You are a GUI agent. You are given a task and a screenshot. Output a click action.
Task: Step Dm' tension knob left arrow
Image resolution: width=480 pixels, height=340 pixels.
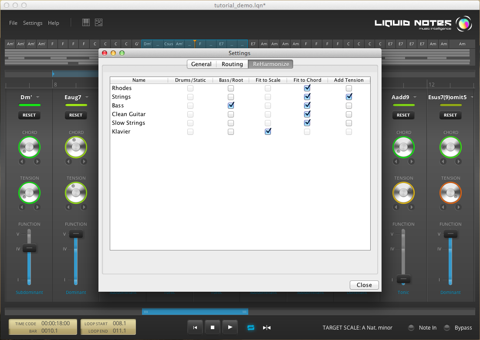coord(22,207)
